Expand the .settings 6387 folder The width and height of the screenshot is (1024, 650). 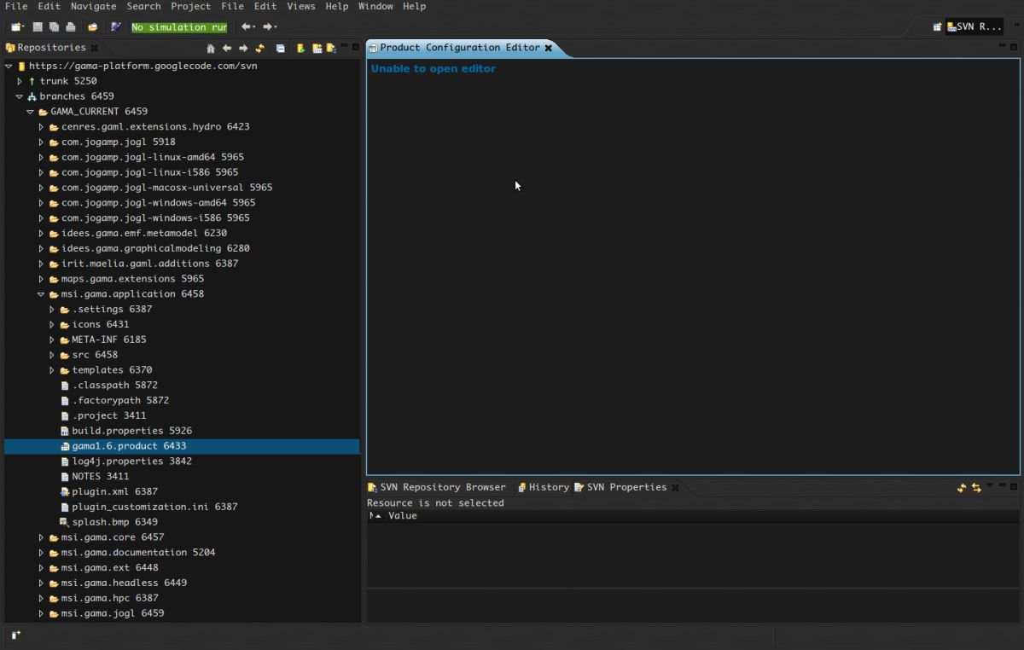[x=52, y=310]
